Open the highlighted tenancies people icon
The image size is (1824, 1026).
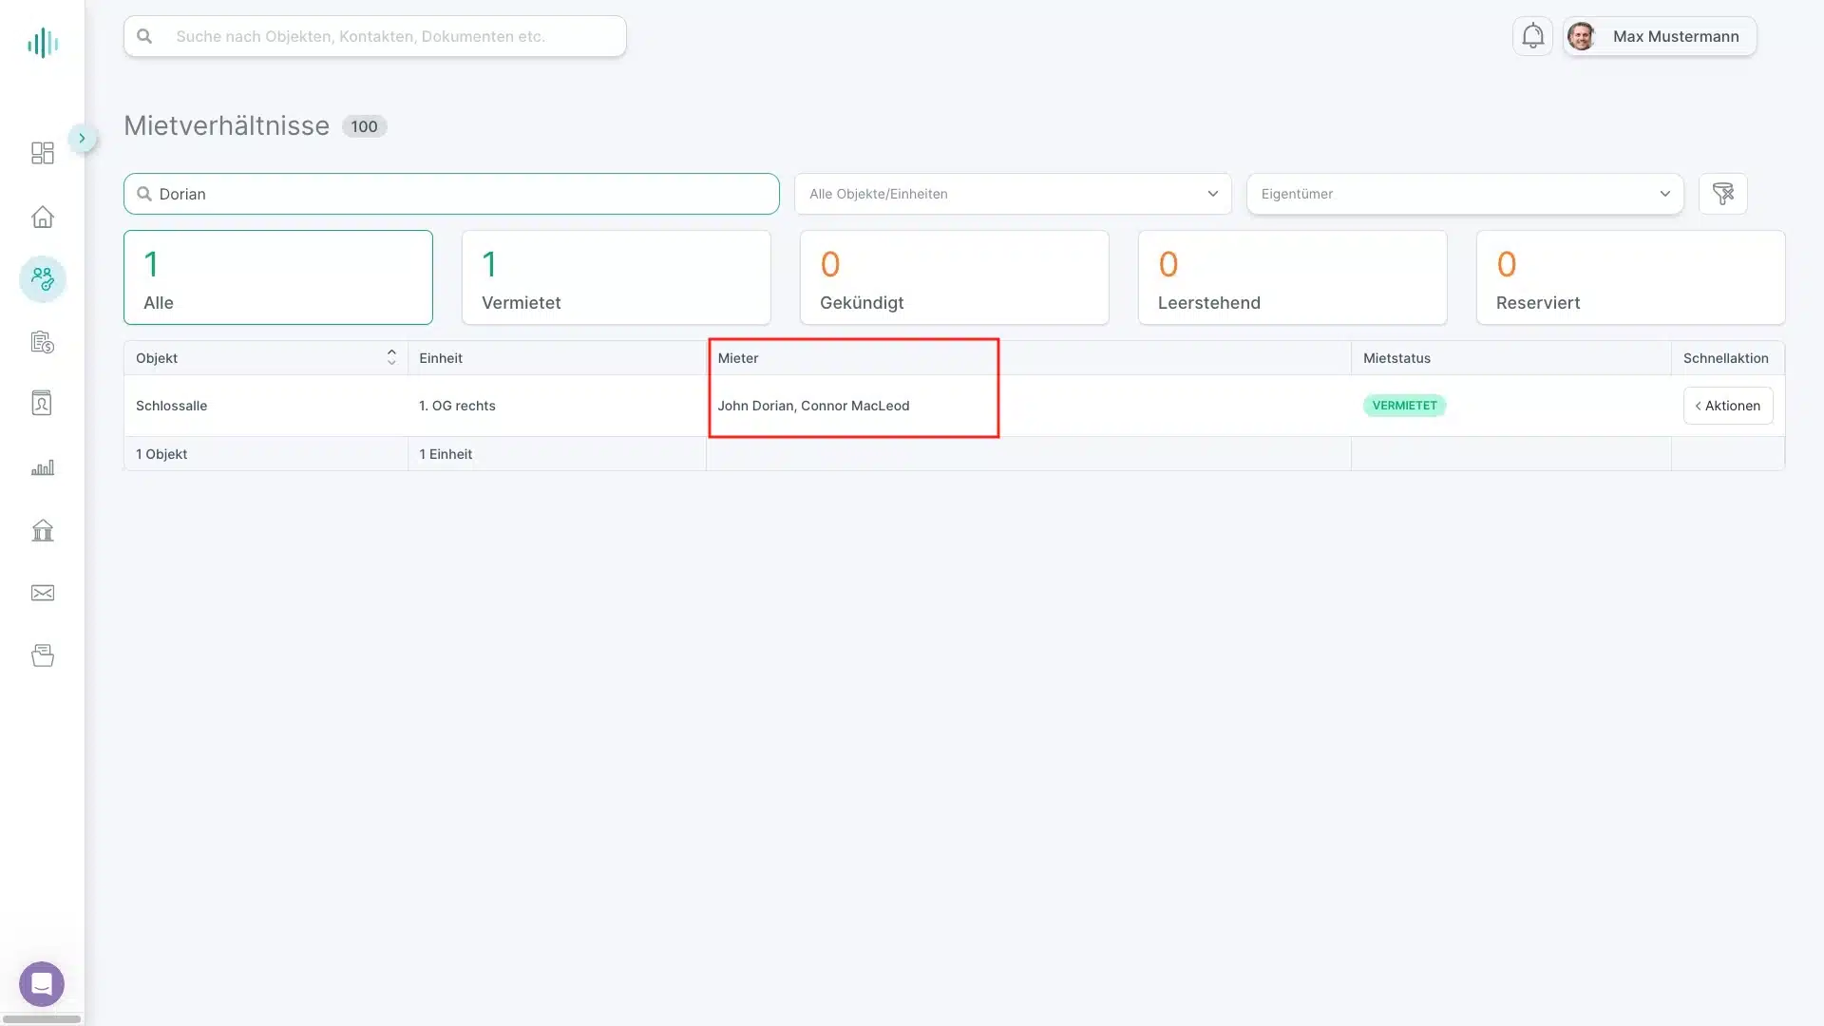coord(43,279)
